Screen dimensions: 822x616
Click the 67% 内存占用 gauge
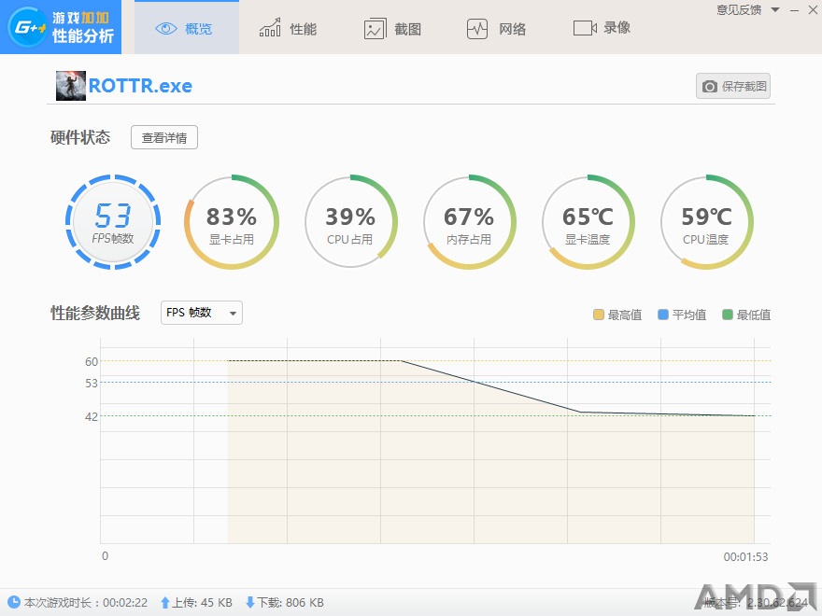coord(469,222)
